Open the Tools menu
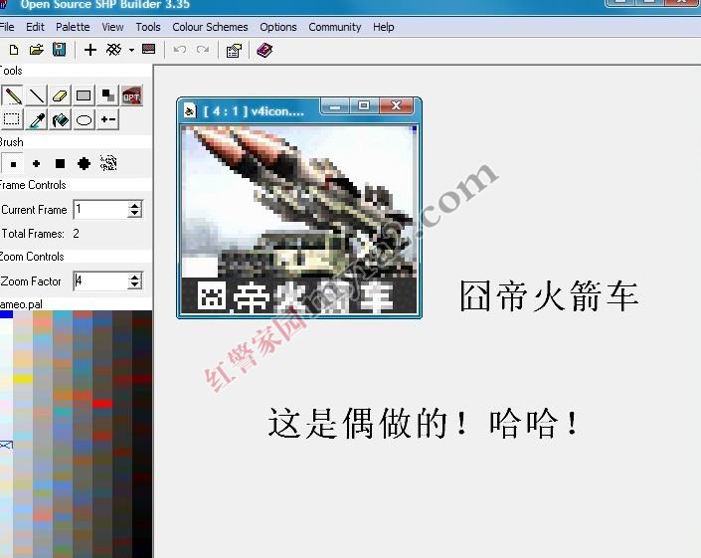This screenshot has height=558, width=701. tap(148, 27)
